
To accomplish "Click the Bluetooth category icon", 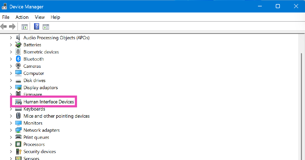I will coord(18,59).
